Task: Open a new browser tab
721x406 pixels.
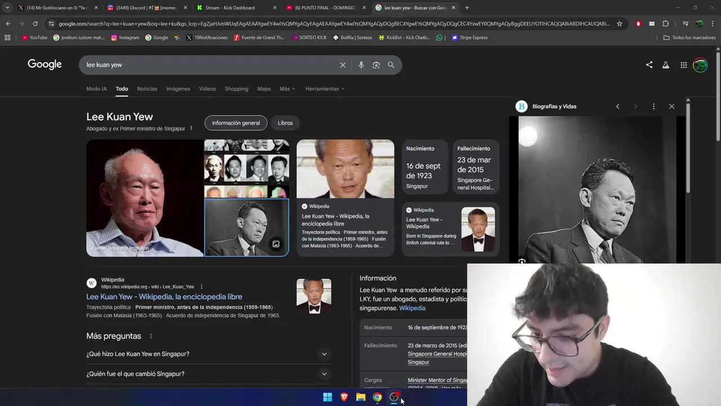Action: pyautogui.click(x=466, y=7)
